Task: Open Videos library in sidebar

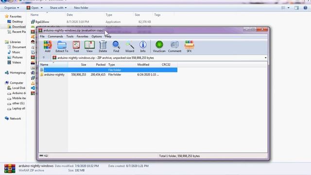Action: pos(14,63)
